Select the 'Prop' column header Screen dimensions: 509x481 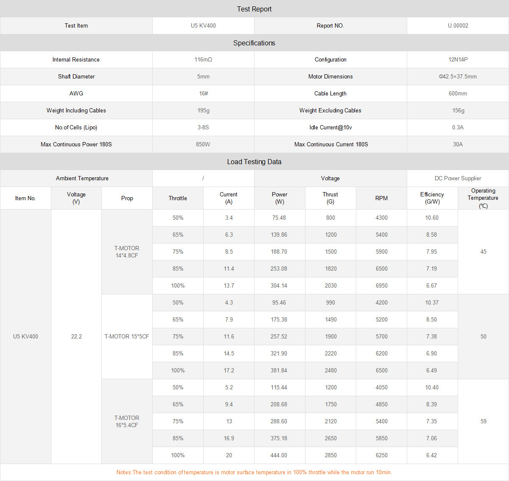click(127, 198)
